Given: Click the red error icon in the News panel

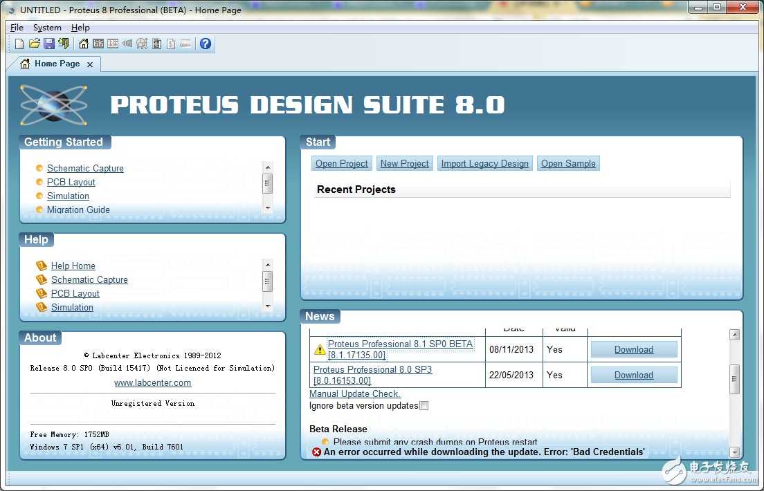Looking at the screenshot, I should pos(317,452).
